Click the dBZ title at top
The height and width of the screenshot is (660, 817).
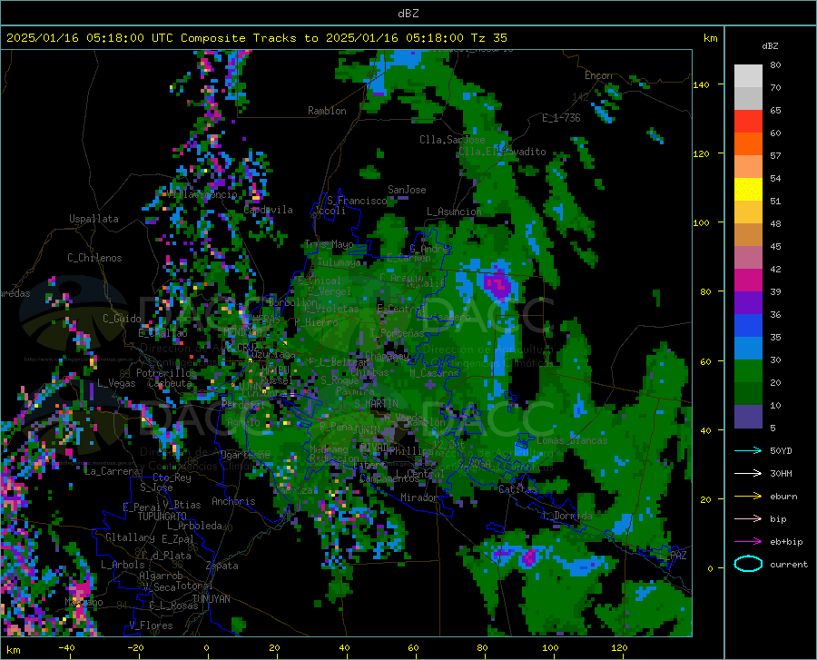point(408,14)
